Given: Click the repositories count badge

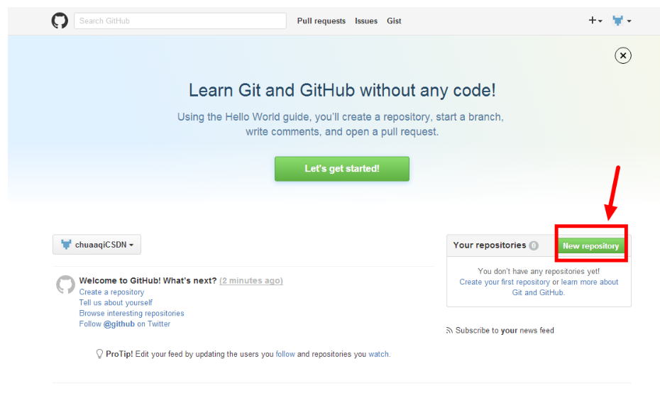Looking at the screenshot, I should 533,245.
